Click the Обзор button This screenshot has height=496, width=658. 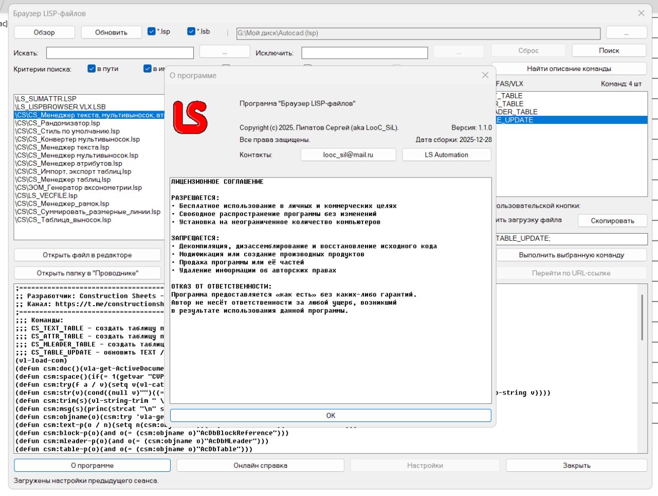coord(44,32)
